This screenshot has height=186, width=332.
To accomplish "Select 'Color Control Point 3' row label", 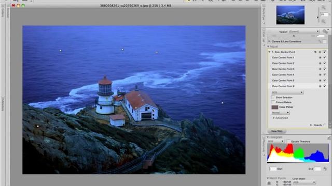I will [x=283, y=69].
